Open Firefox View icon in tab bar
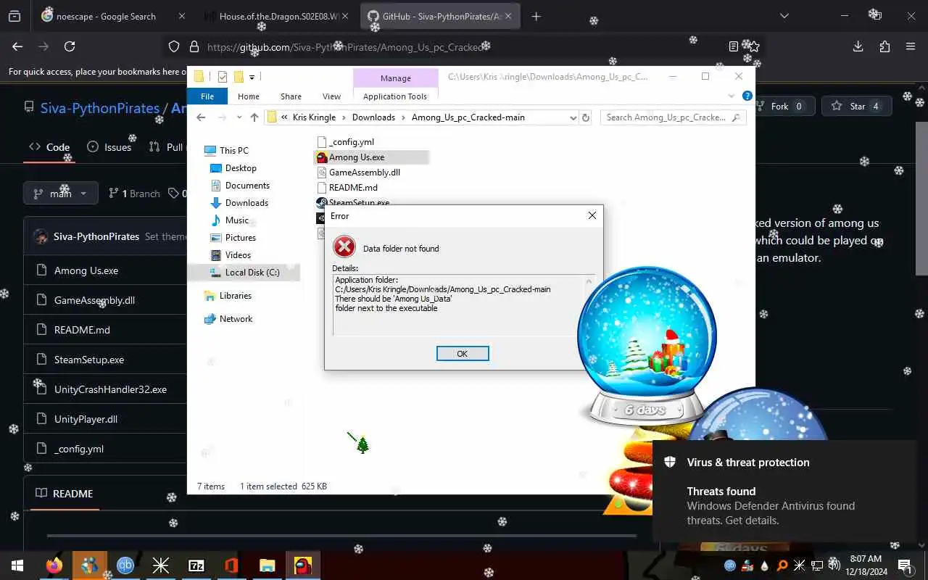 14,16
